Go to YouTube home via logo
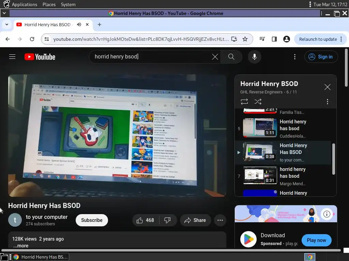The height and width of the screenshot is (261, 349). pyautogui.click(x=40, y=57)
